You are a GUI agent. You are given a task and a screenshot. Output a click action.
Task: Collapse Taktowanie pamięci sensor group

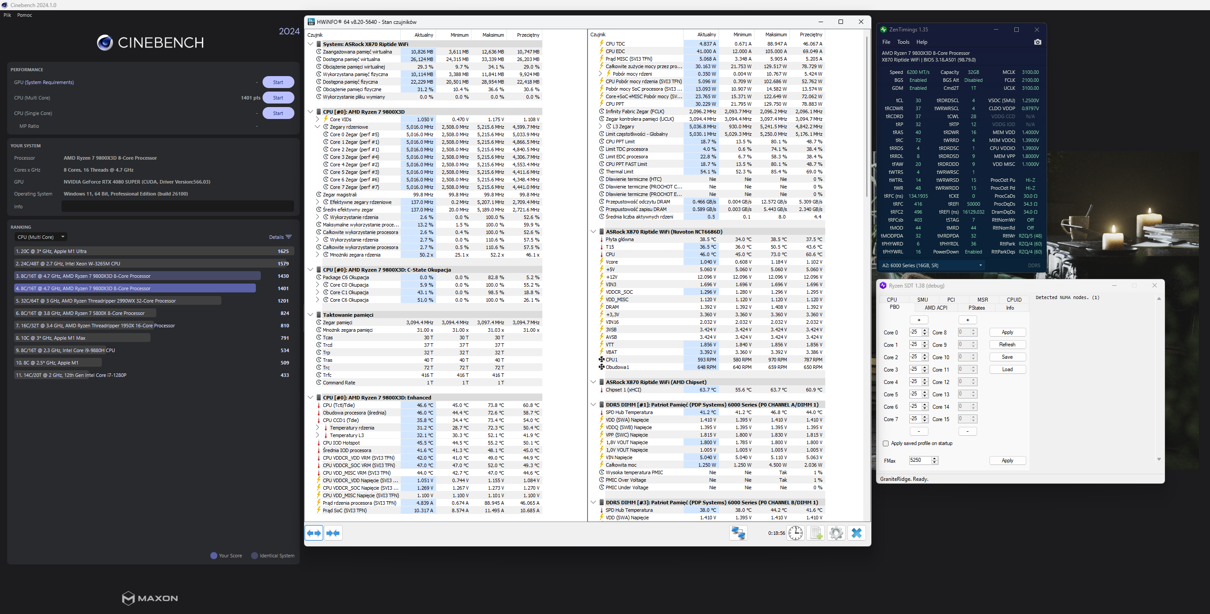310,315
